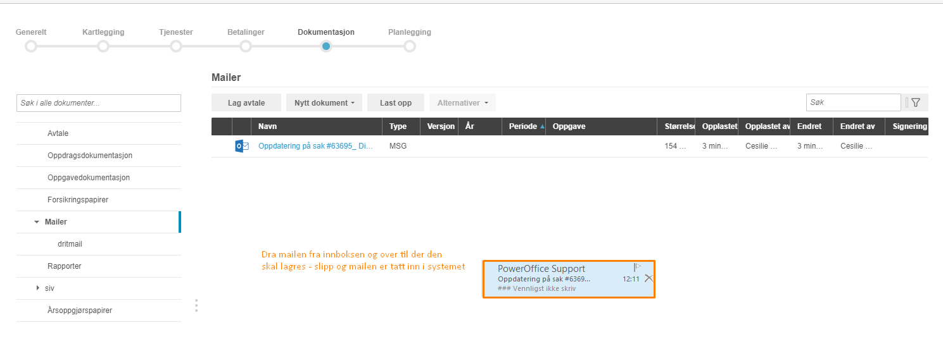Expand the siv folder arrow
Screen dimensions: 943x363
click(38, 288)
